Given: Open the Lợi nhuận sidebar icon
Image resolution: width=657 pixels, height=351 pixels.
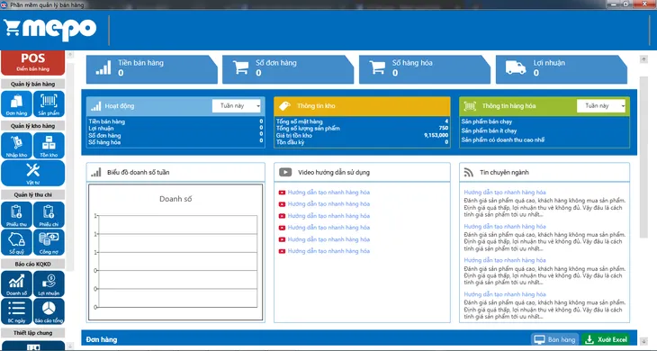Looking at the screenshot, I should tap(49, 284).
